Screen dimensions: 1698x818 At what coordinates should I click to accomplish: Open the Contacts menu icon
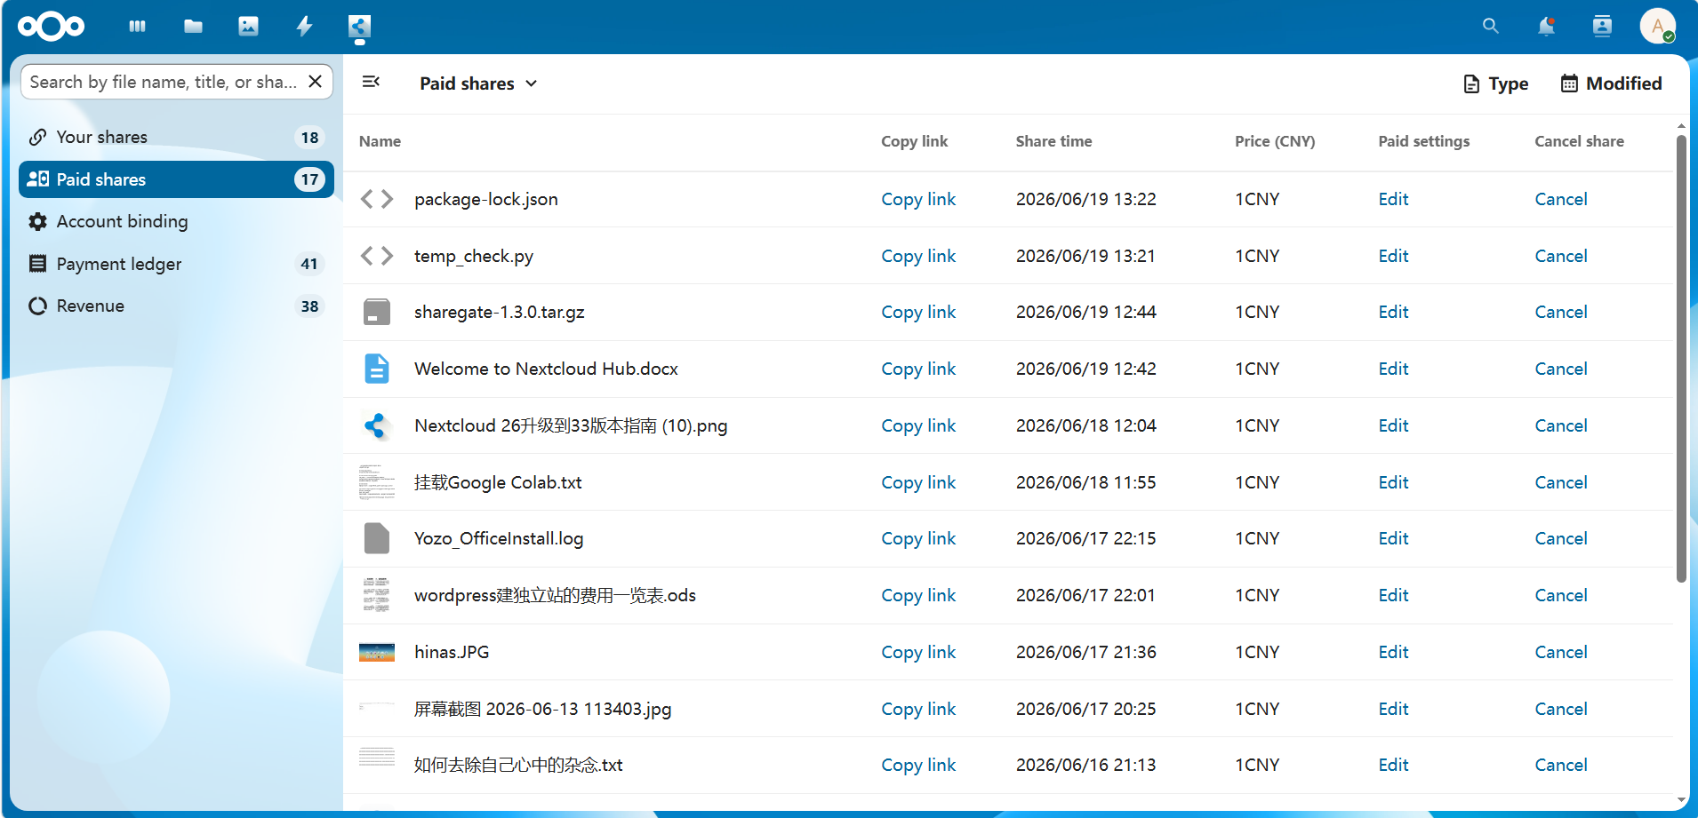point(1602,27)
